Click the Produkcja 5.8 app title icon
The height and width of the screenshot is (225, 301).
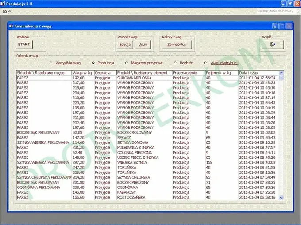pyautogui.click(x=3, y=4)
